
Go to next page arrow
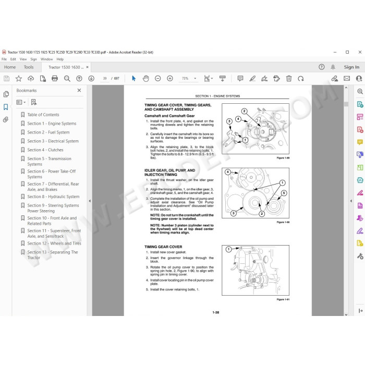91,79
